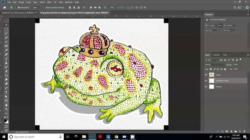Open the Edit Toolbar three-dots button

6,113
